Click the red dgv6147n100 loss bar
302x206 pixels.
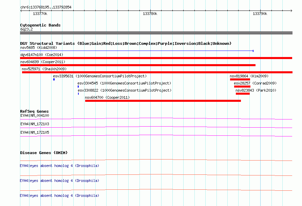[x=156, y=58]
